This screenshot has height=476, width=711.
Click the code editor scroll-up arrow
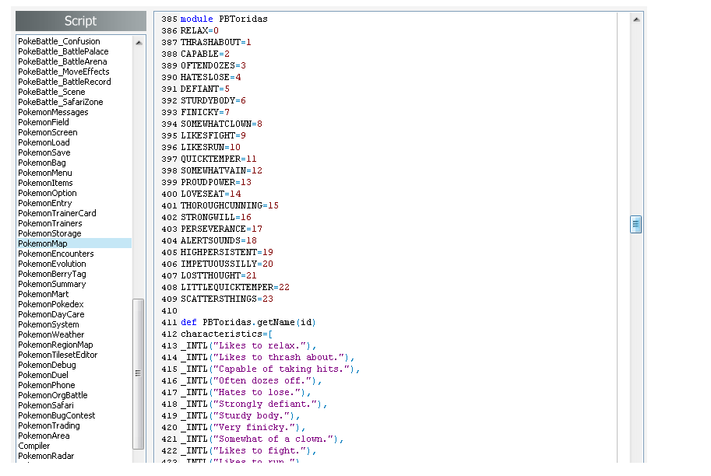click(x=636, y=19)
